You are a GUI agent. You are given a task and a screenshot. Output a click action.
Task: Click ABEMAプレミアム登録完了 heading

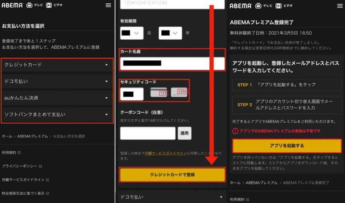(262, 22)
